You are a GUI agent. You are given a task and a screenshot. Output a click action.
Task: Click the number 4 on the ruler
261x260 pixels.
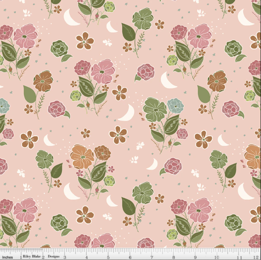(x=86, y=257)
